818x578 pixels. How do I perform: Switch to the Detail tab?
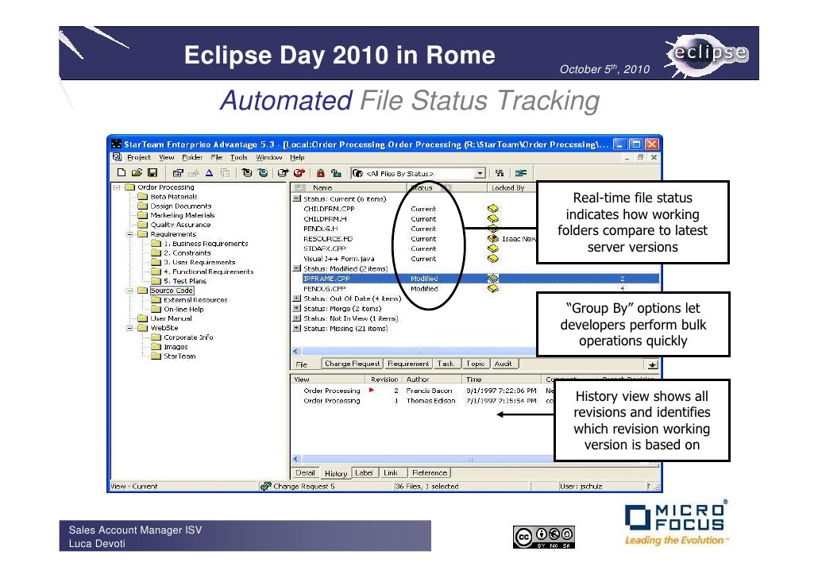point(305,472)
